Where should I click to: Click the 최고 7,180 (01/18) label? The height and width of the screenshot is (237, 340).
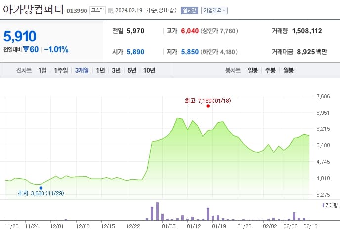pyautogui.click(x=208, y=101)
